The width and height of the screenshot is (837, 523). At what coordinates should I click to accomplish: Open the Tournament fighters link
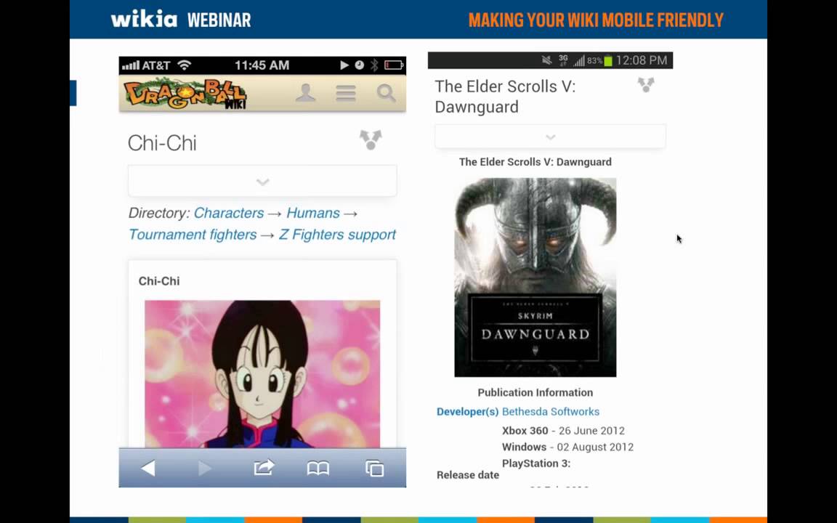tap(193, 235)
